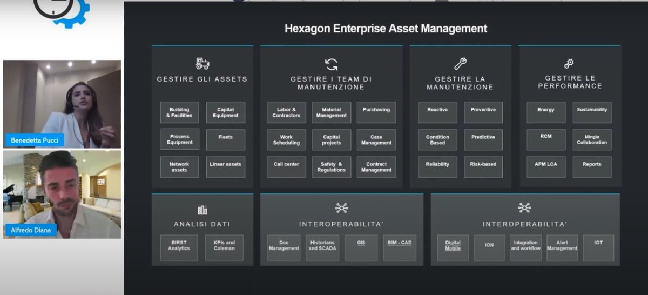Select the Reactive maintenance tile
This screenshot has width=648, height=295.
pos(437,112)
